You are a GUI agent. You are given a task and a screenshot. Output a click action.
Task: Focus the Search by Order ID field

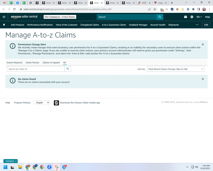(x=36, y=69)
